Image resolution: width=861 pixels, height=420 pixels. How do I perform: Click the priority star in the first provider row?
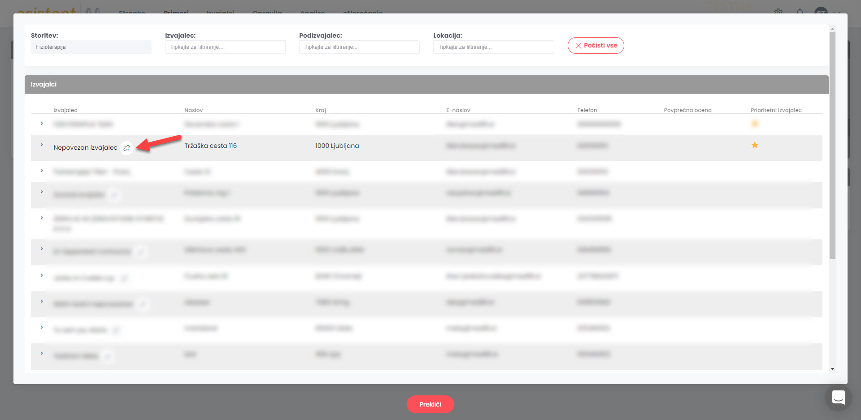755,124
